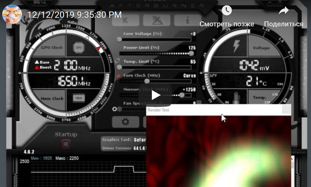Click the Curve value label
Viewport: 311px width, 187px height.
coord(189,76)
